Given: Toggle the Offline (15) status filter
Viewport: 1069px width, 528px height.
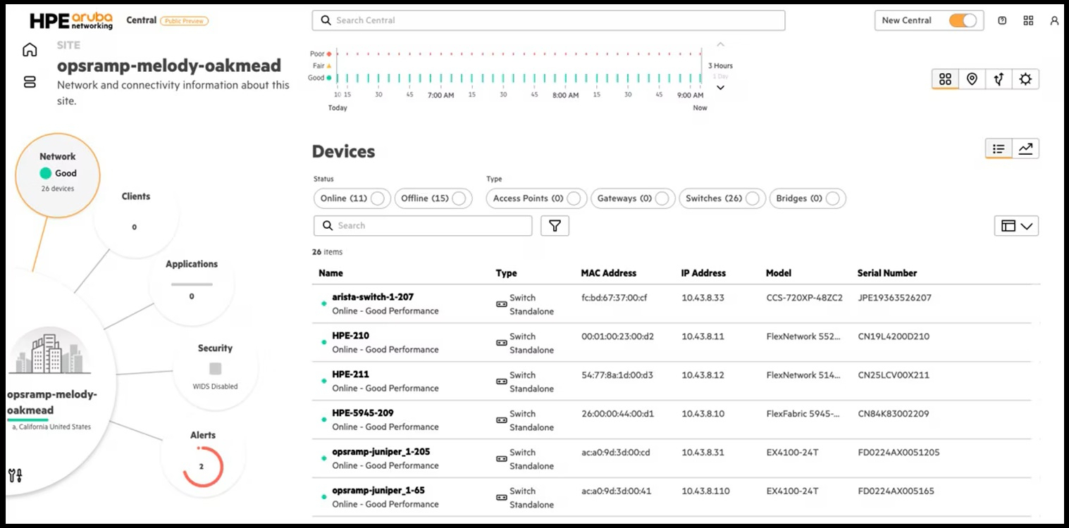Looking at the screenshot, I should point(433,199).
